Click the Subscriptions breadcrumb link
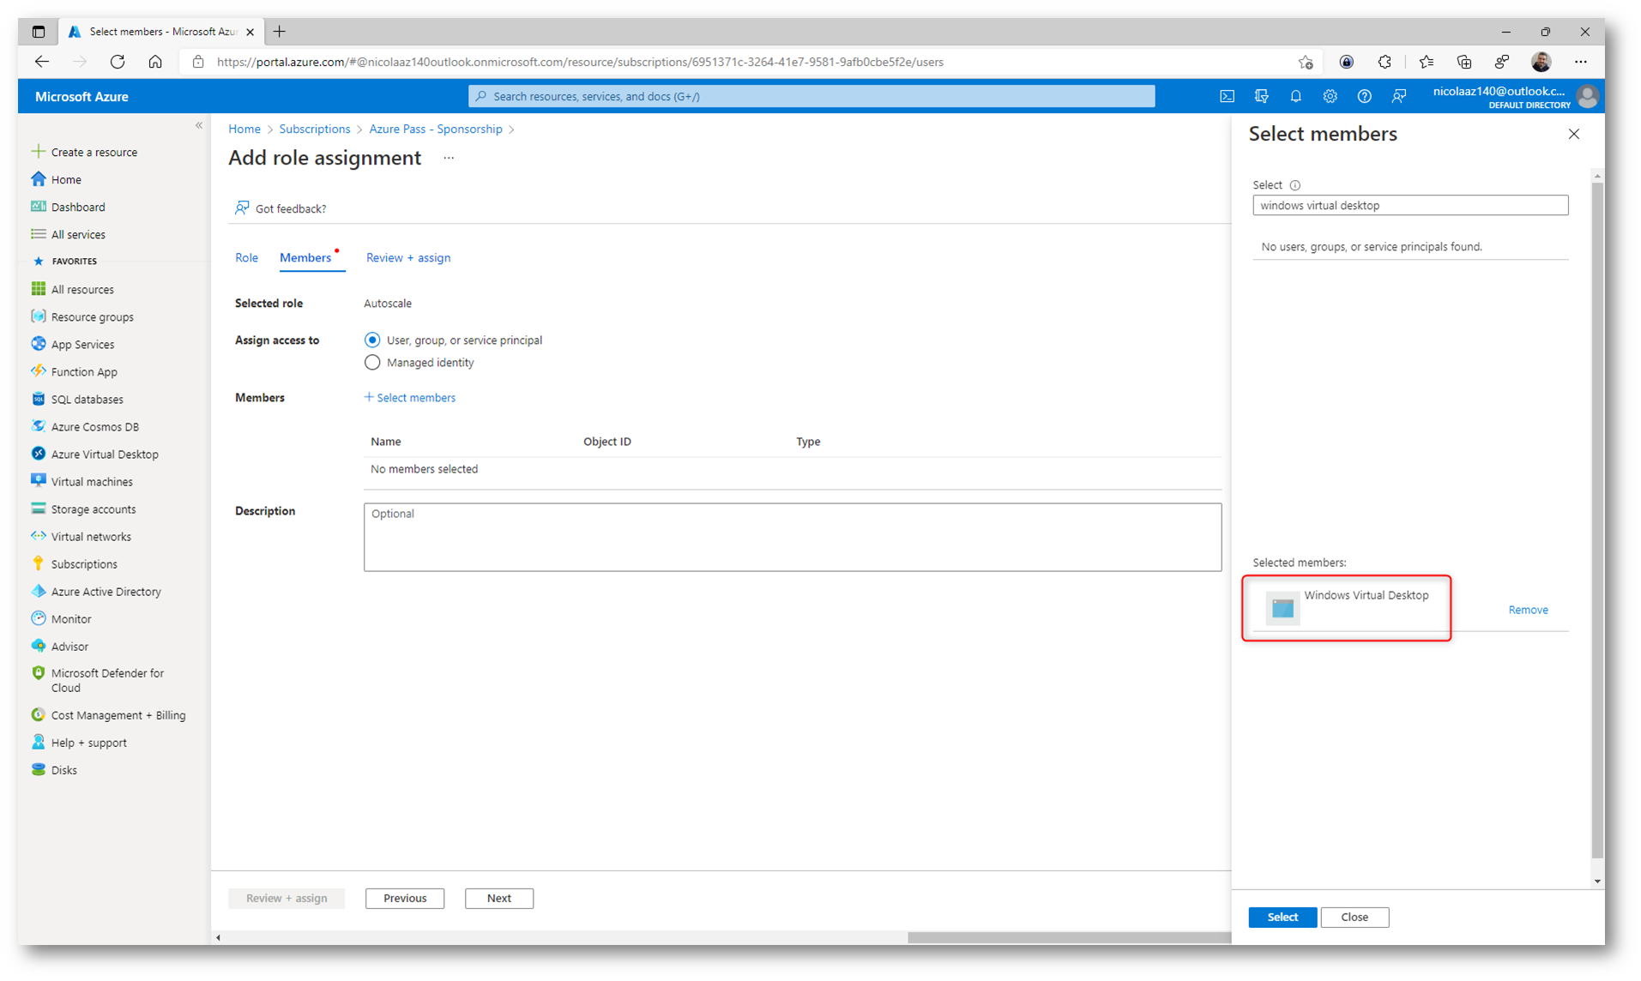This screenshot has height=981, width=1641. point(315,129)
